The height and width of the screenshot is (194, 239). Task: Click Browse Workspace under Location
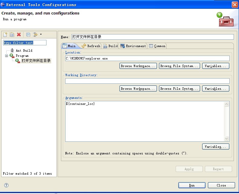[x=138, y=66]
